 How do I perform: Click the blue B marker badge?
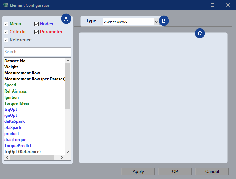click(164, 21)
